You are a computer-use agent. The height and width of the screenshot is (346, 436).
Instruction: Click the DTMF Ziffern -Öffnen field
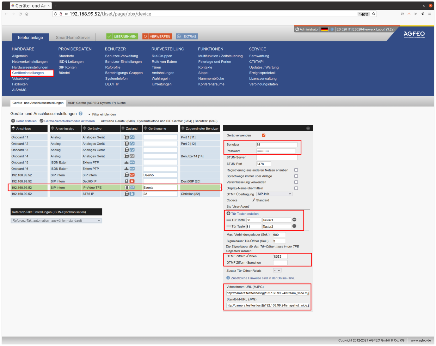[280, 256]
